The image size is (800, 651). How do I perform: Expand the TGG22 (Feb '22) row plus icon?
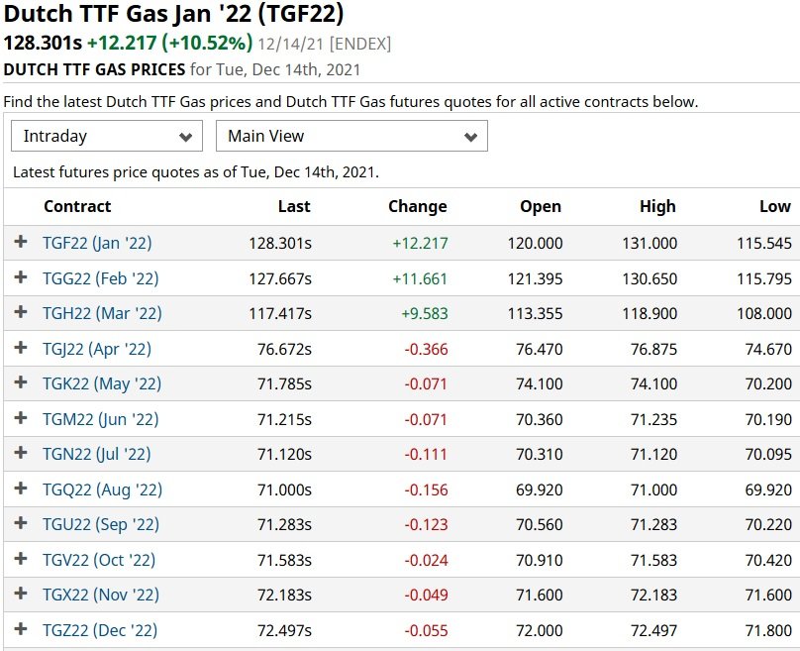21,277
